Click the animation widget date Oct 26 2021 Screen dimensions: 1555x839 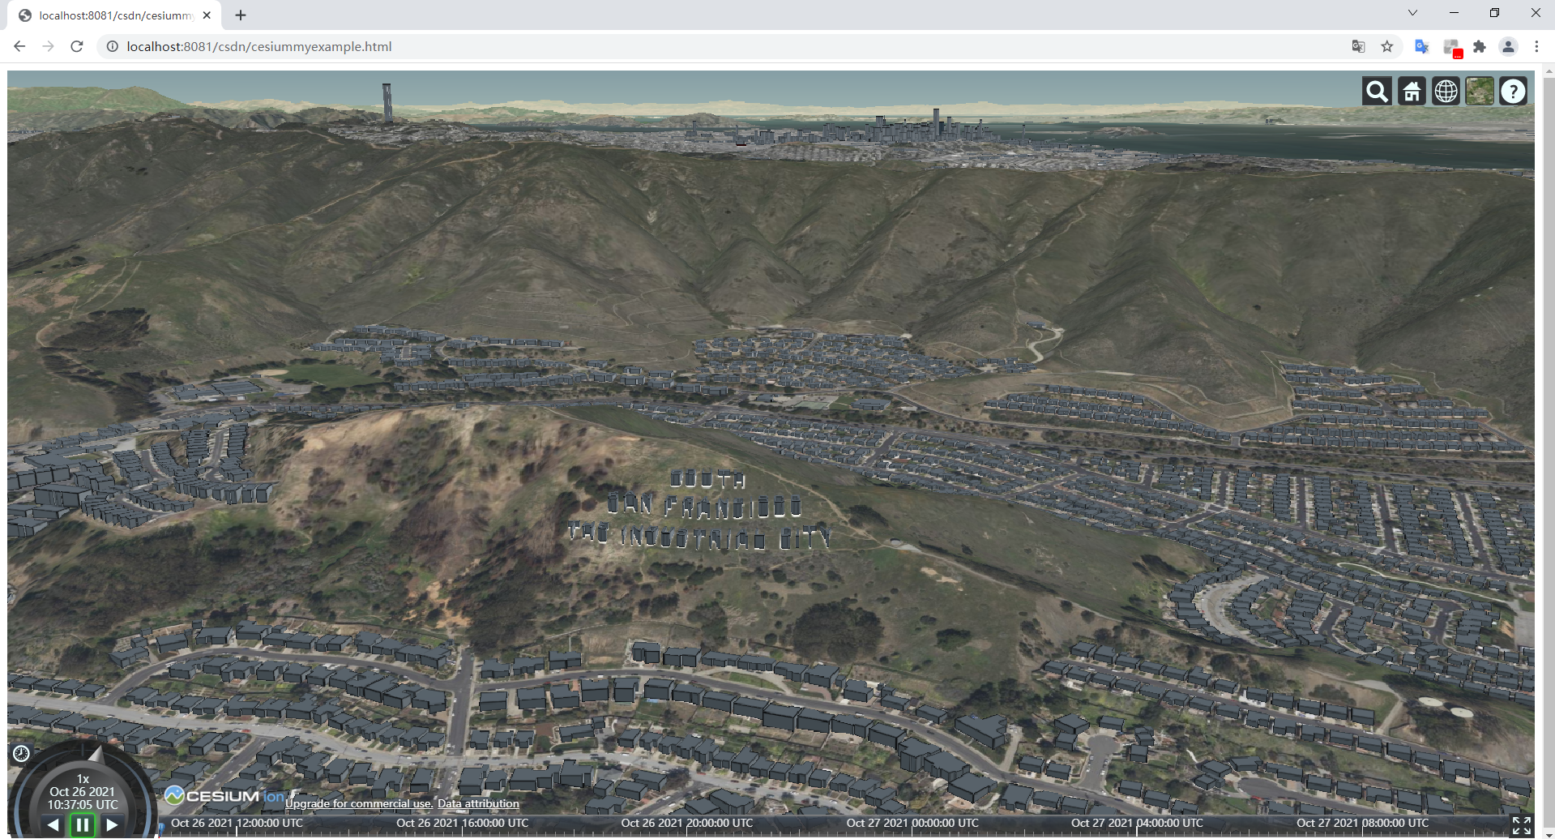82,792
